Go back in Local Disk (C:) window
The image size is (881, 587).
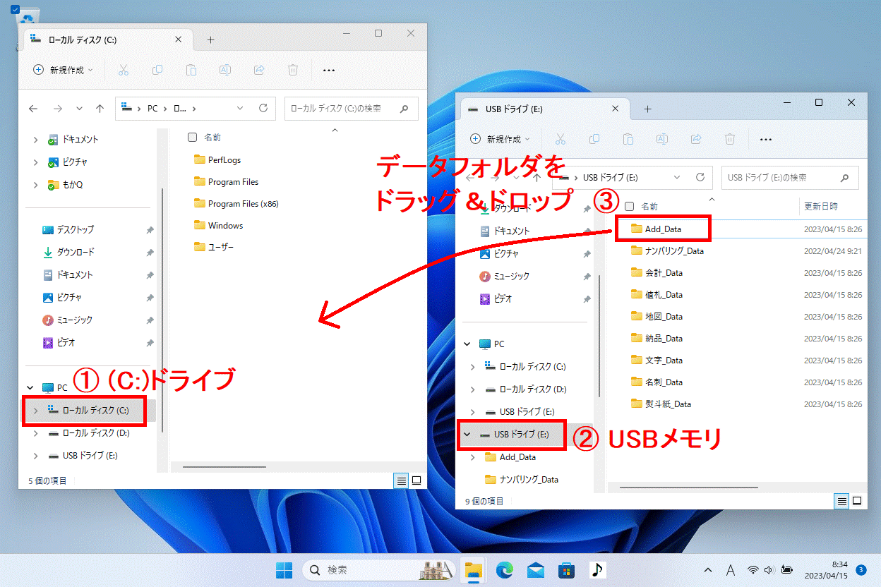(33, 109)
